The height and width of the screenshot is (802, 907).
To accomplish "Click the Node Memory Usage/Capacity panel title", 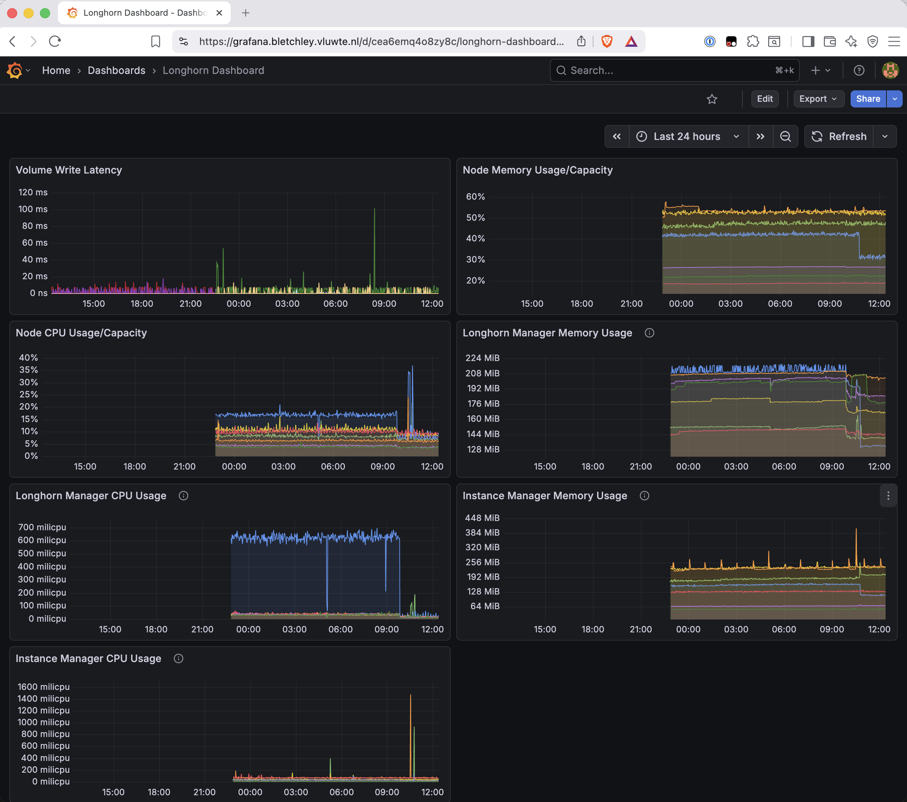I will pyautogui.click(x=537, y=170).
